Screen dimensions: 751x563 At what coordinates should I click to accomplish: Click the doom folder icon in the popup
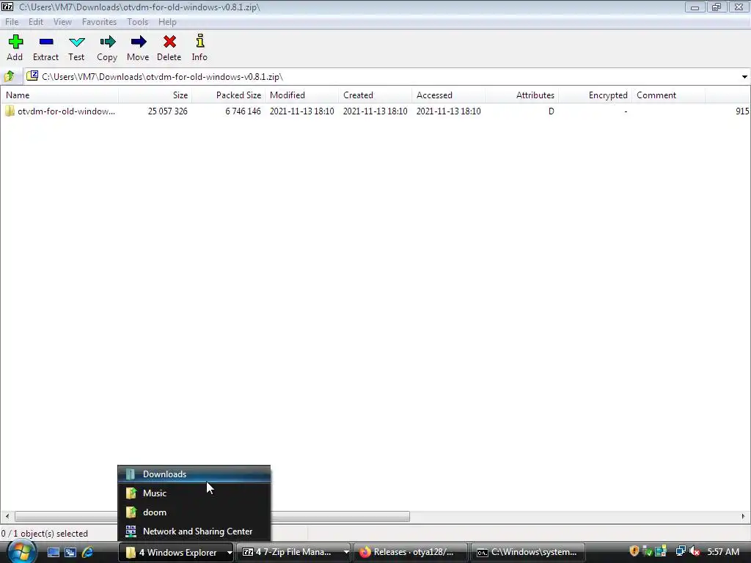[131, 512]
